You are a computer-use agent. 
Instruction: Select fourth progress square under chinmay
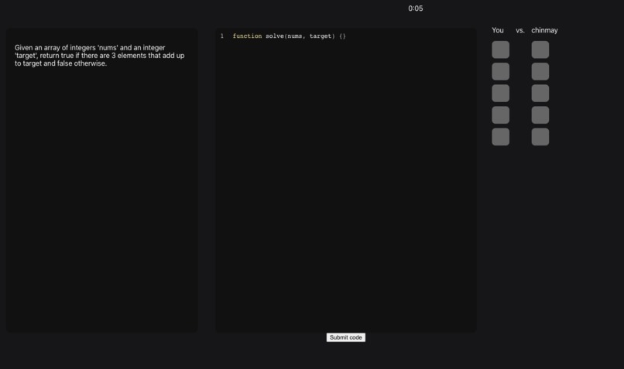click(x=540, y=115)
